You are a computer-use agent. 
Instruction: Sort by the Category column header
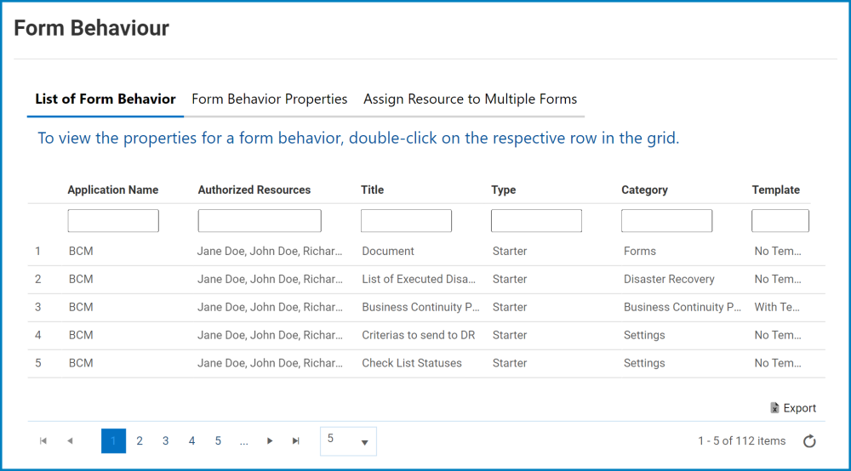click(x=644, y=190)
